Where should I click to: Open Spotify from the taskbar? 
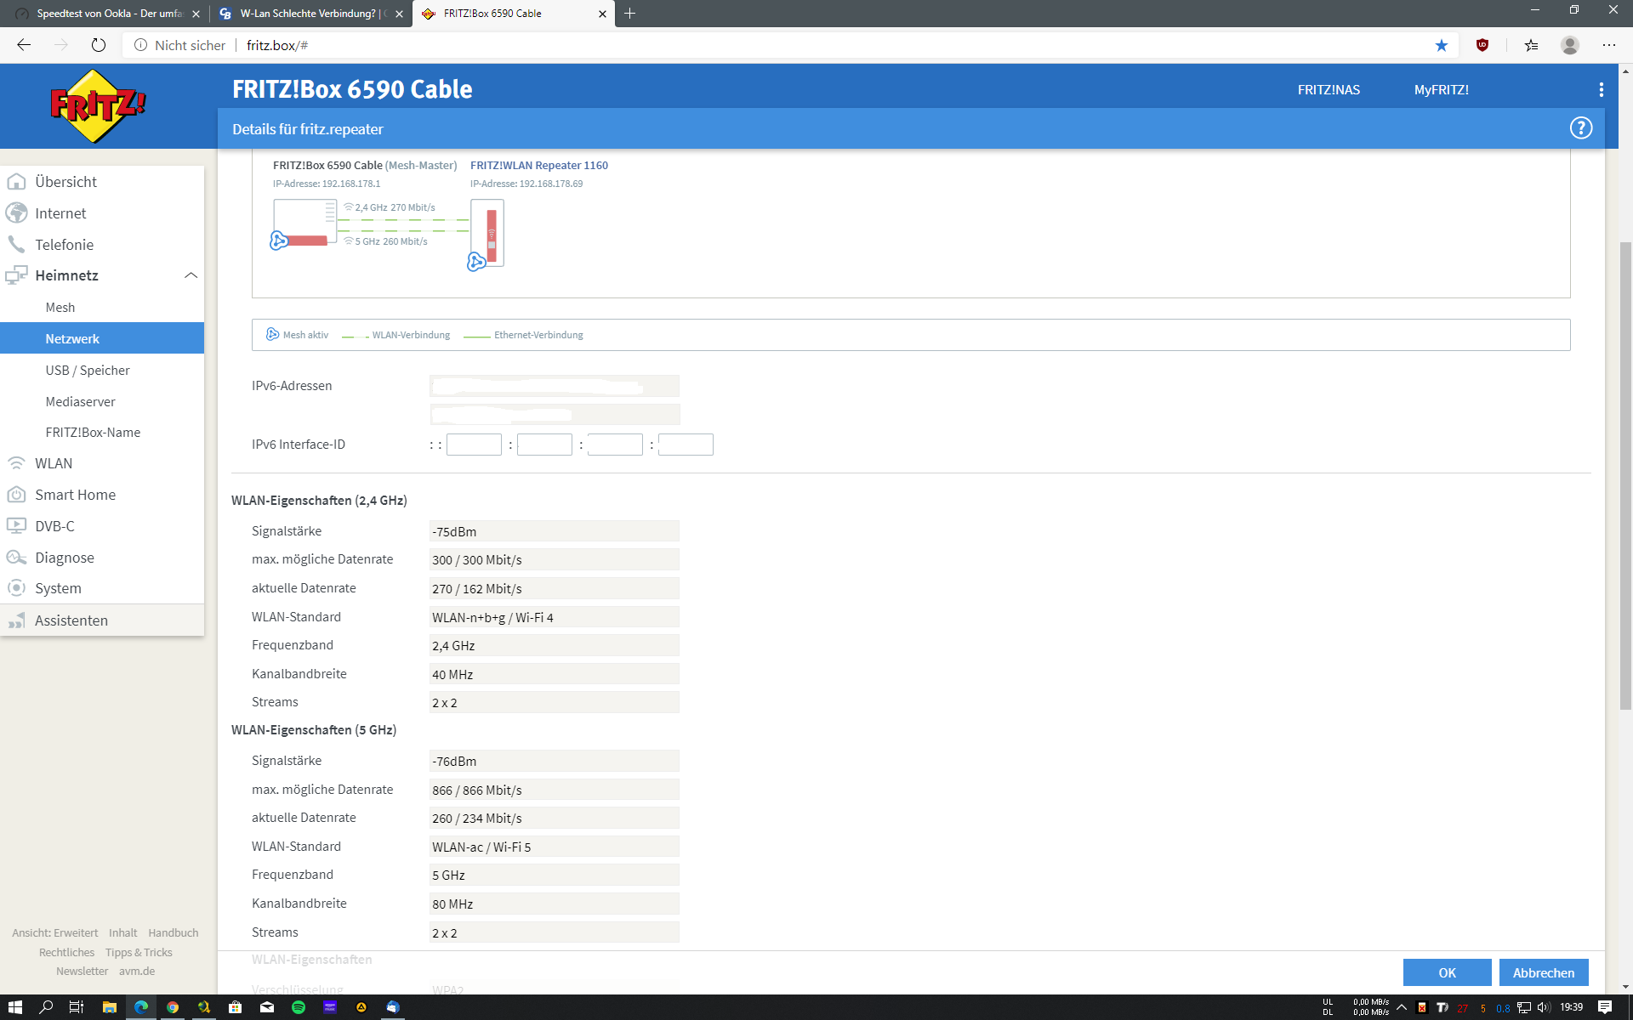(x=299, y=1007)
